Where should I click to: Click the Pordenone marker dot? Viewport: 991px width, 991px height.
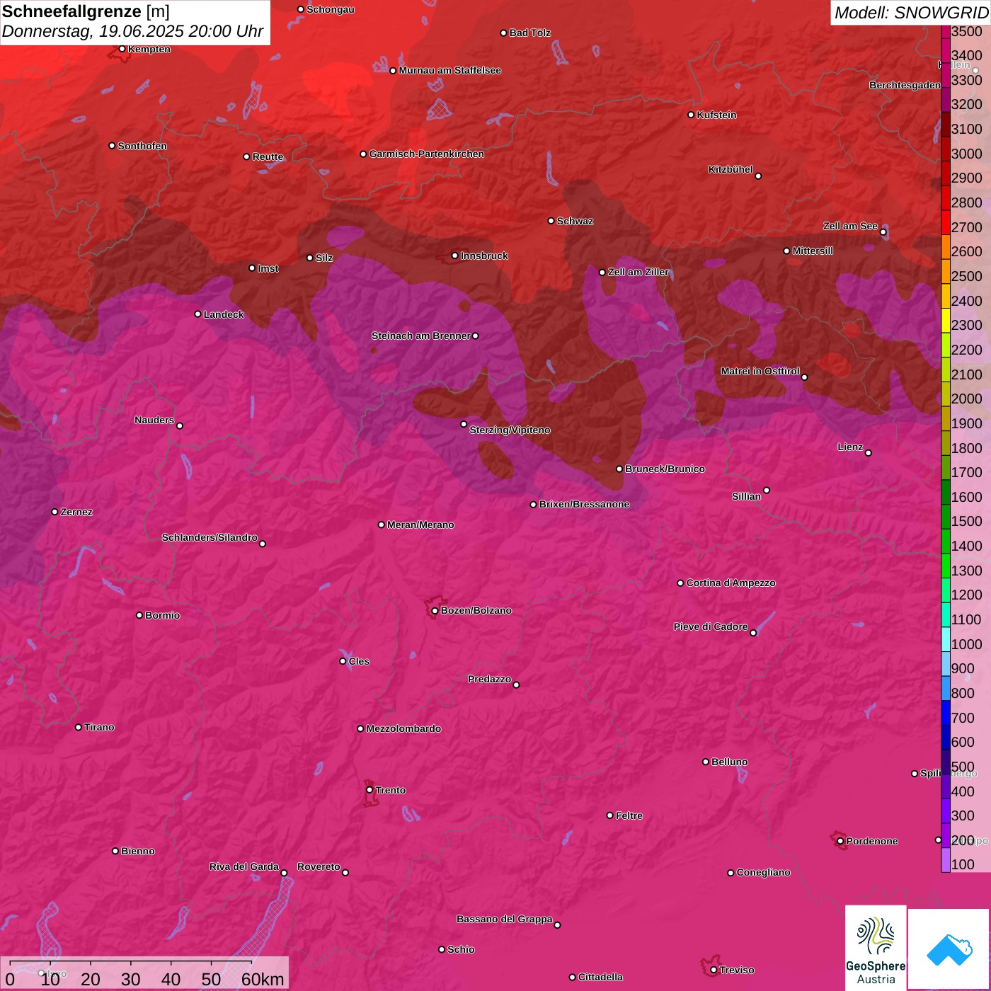click(841, 841)
